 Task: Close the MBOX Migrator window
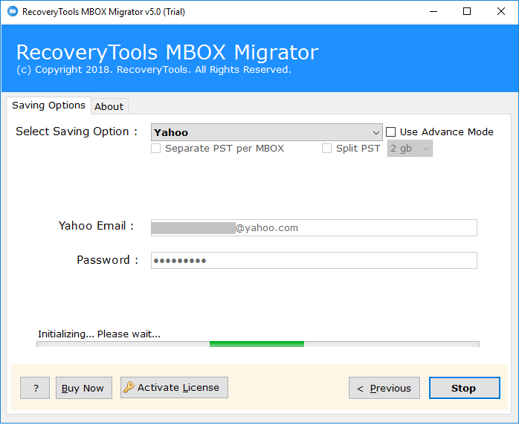(501, 12)
